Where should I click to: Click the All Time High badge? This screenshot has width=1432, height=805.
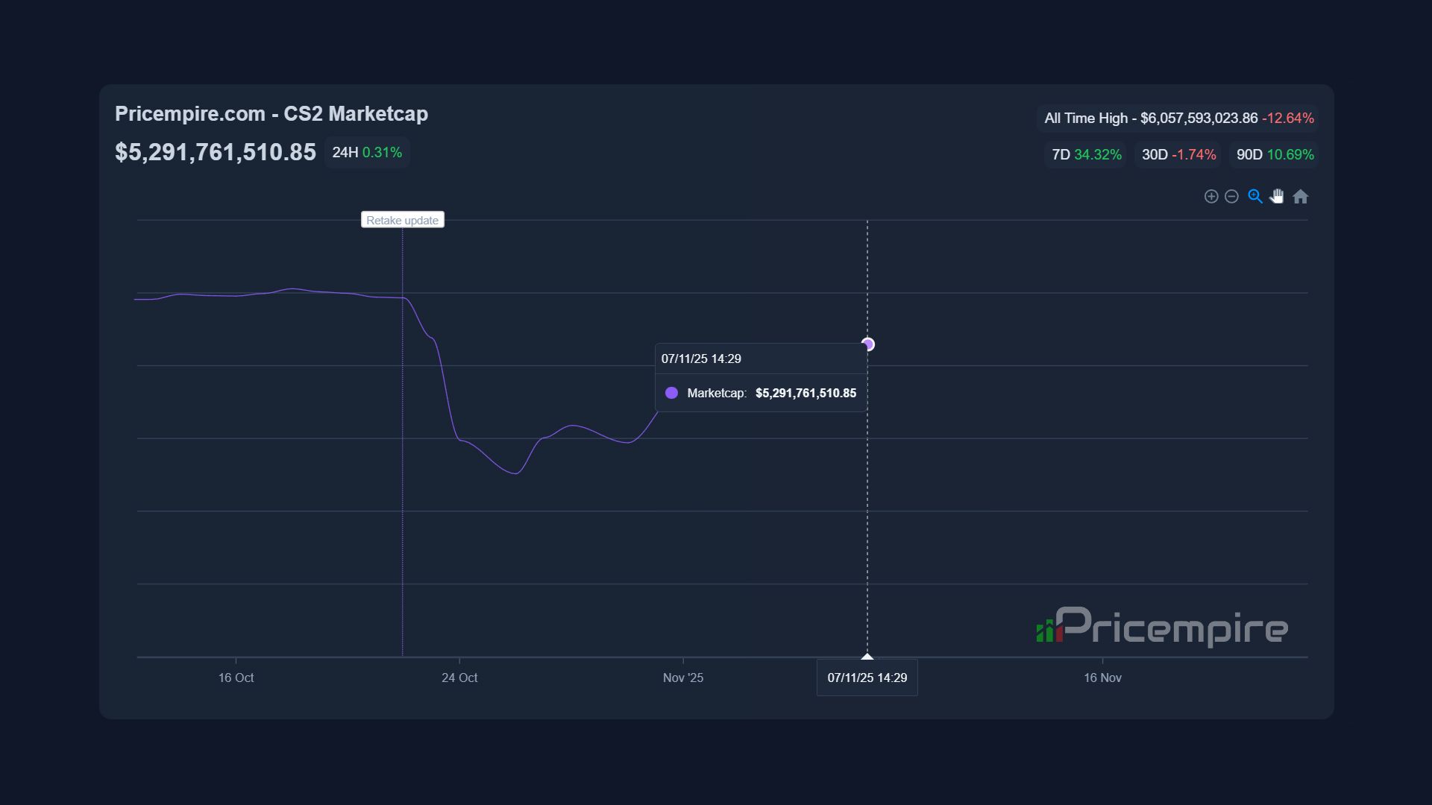(1178, 119)
